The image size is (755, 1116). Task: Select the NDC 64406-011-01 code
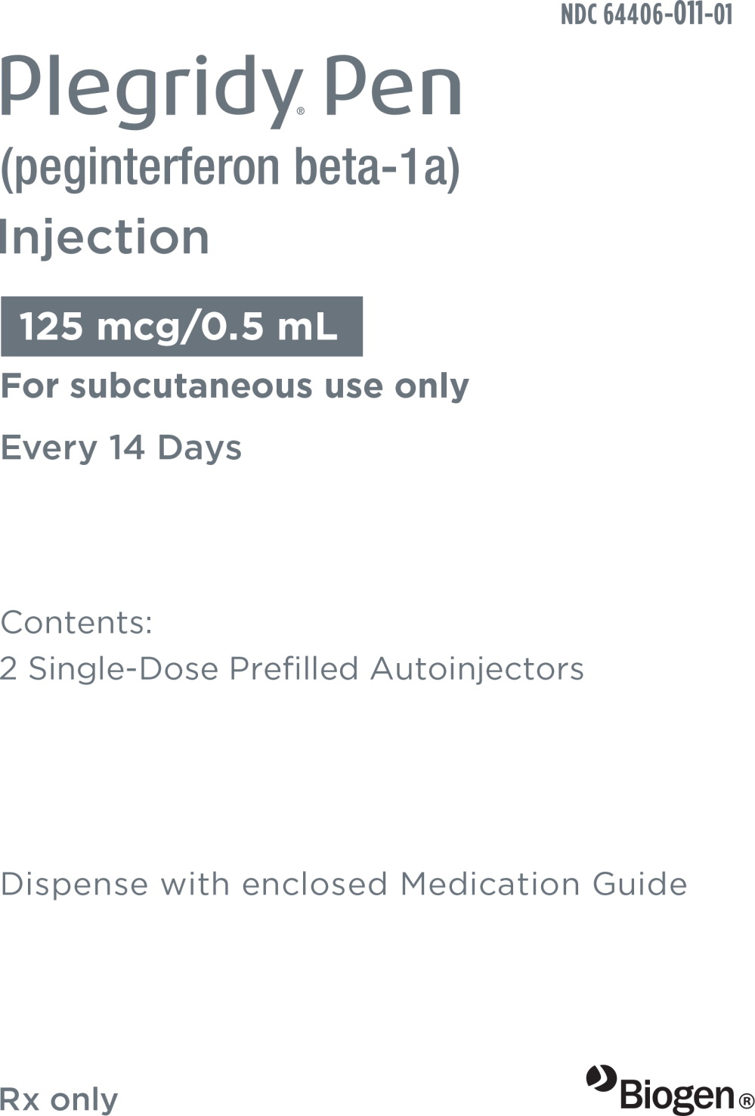point(646,15)
